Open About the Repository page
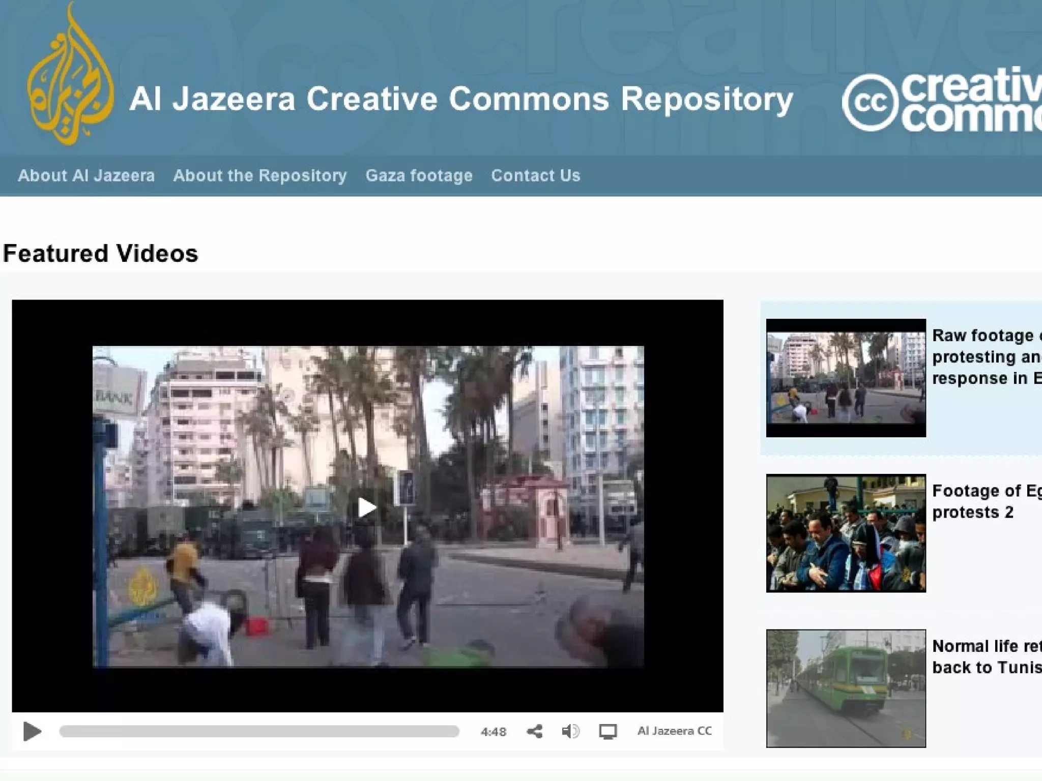The width and height of the screenshot is (1042, 781). (259, 175)
